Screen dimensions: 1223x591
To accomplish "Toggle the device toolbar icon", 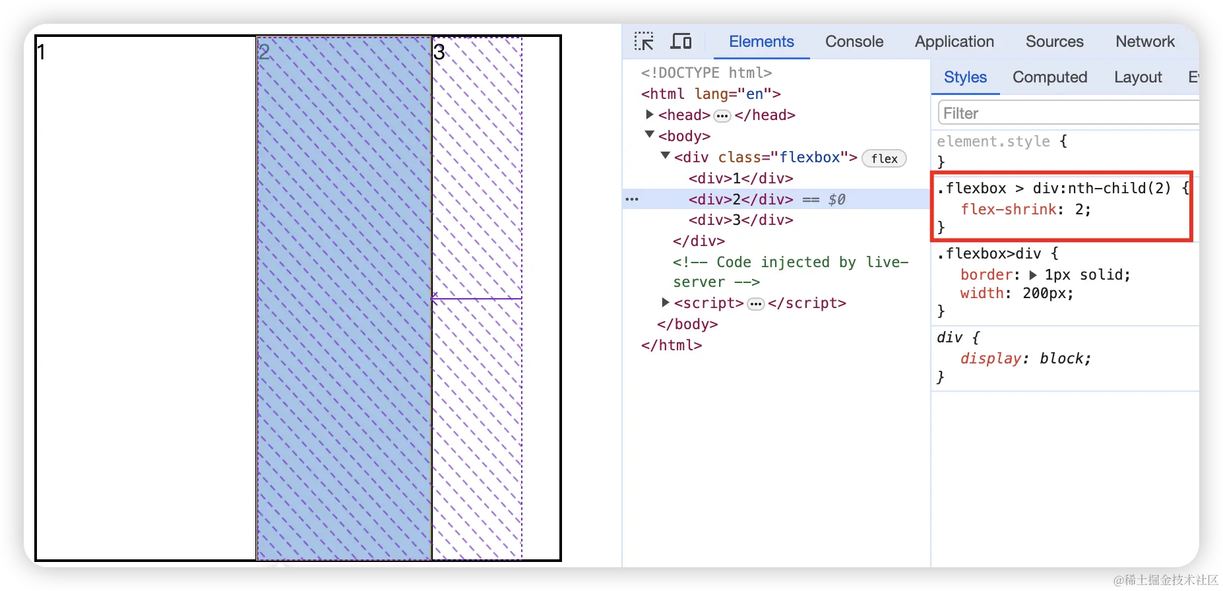I will click(x=681, y=41).
